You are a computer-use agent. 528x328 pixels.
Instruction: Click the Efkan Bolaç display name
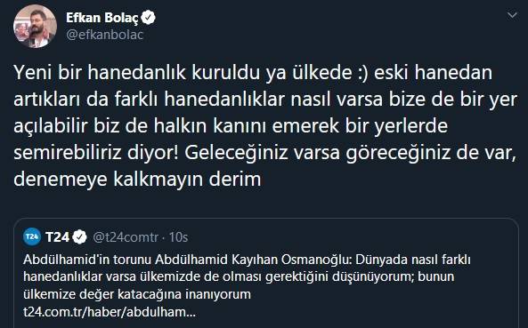click(102, 18)
